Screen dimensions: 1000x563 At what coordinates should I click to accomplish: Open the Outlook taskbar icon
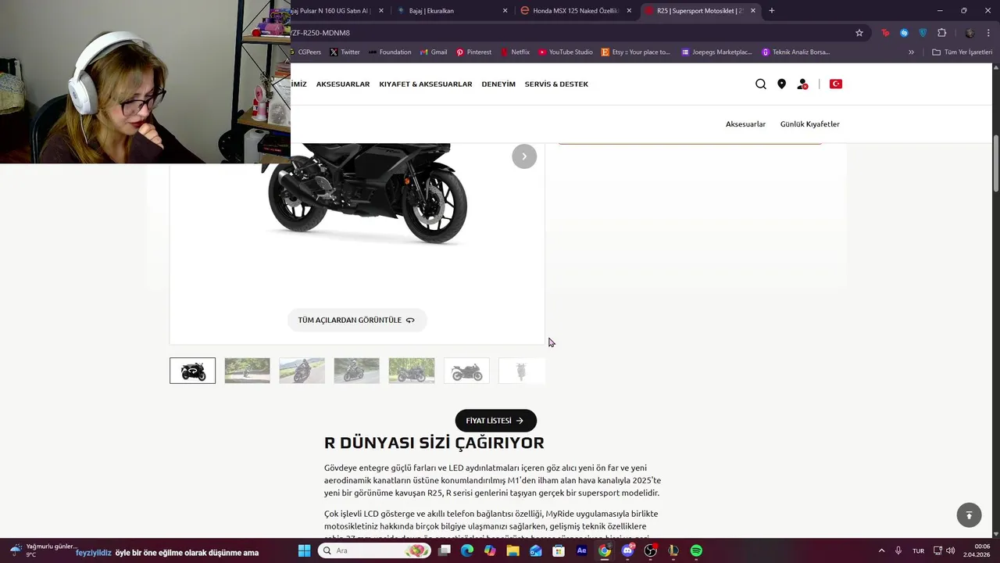click(x=536, y=550)
